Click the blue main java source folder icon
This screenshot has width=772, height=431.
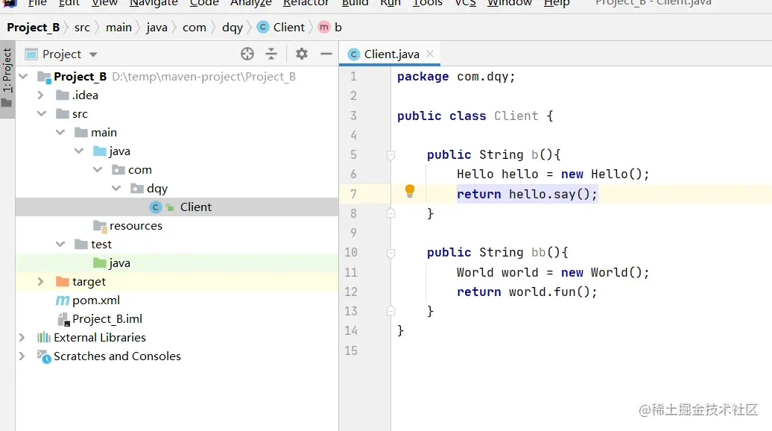tap(100, 151)
